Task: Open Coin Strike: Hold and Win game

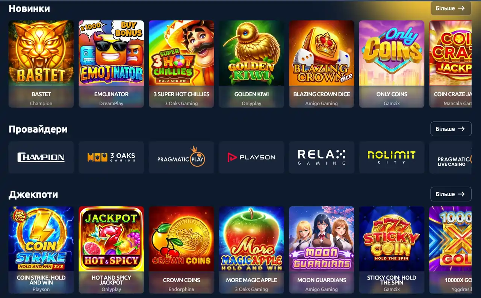Action: [x=41, y=250]
